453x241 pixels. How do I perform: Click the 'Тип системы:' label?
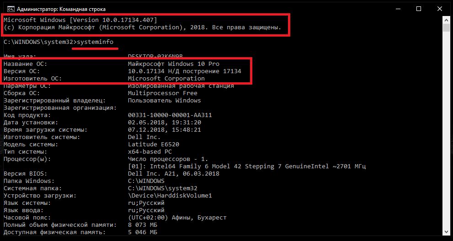pyautogui.click(x=25, y=152)
